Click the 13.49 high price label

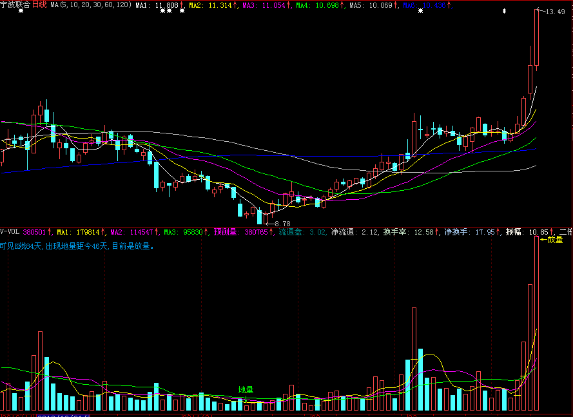[555, 12]
